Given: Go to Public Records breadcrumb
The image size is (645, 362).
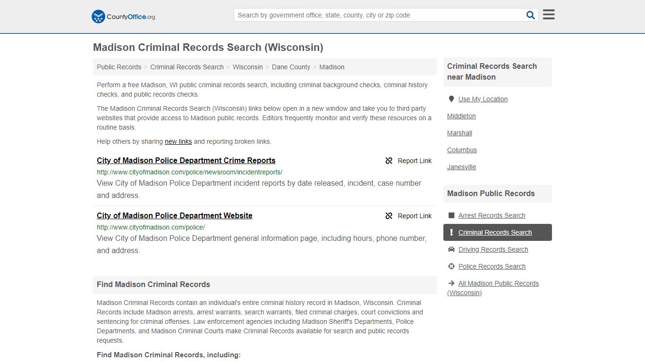Looking at the screenshot, I should point(119,67).
